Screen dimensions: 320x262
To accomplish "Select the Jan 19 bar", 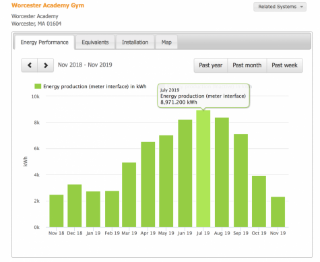I will 93,209.
